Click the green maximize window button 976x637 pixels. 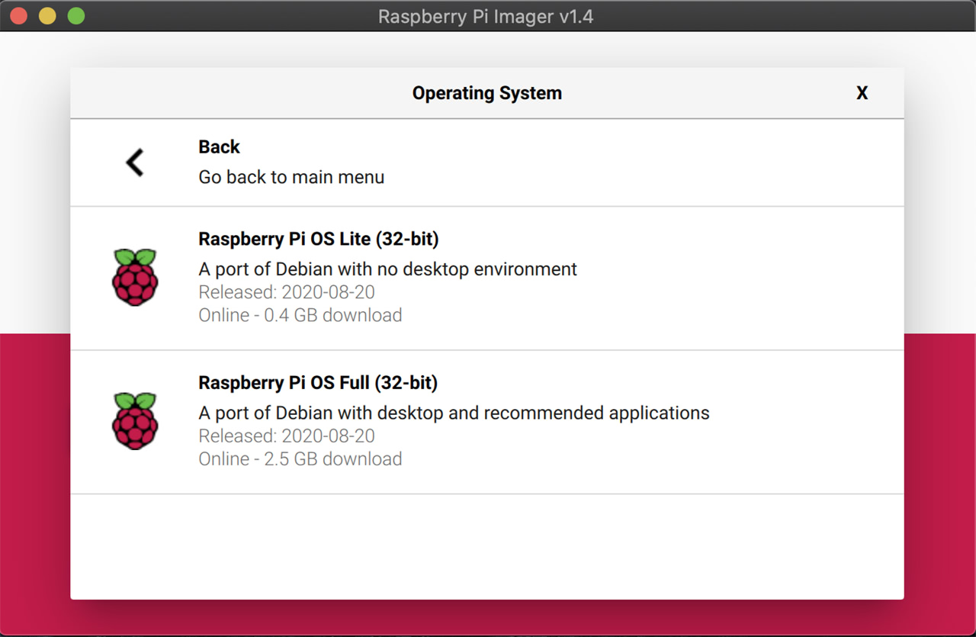(76, 16)
